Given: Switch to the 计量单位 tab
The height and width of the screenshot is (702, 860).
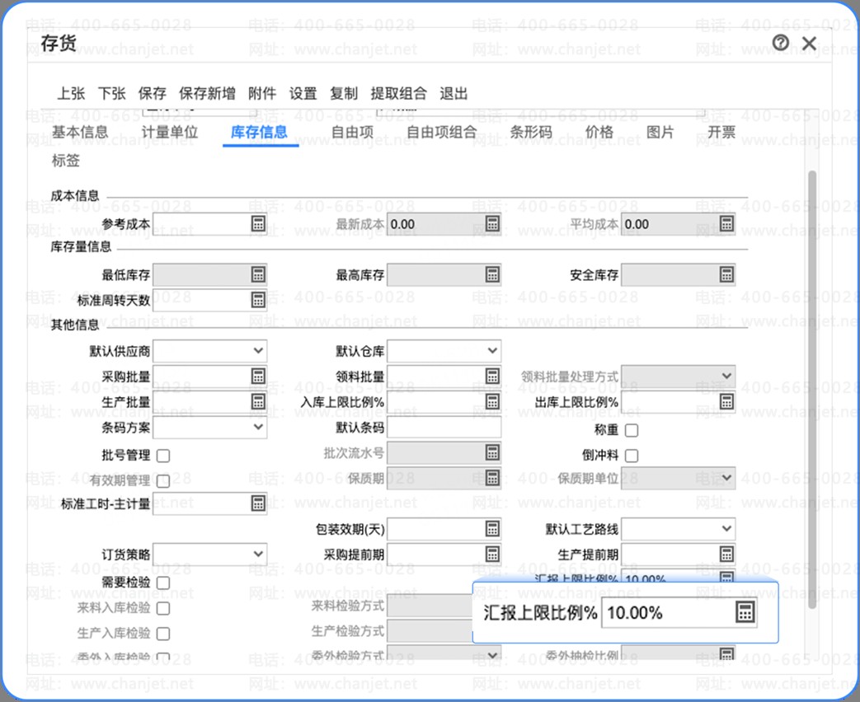Looking at the screenshot, I should point(170,132).
